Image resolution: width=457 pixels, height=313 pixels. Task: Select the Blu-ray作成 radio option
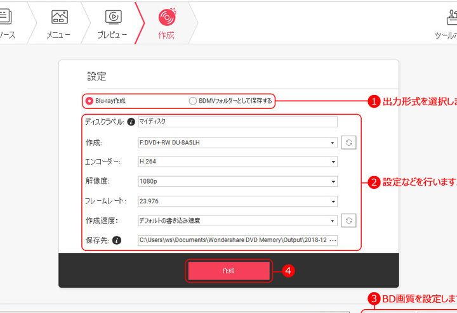[x=89, y=101]
